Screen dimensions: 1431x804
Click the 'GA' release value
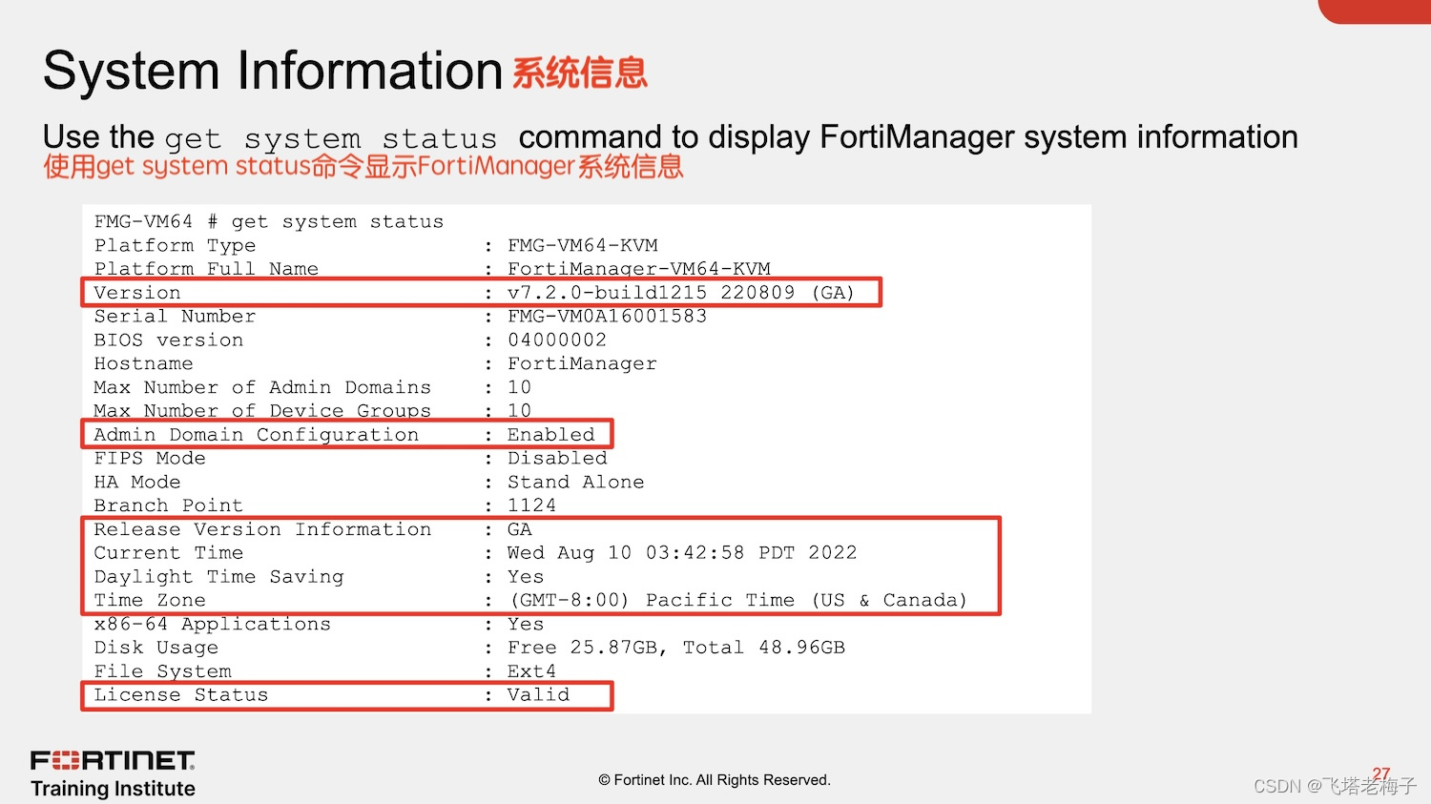[520, 529]
